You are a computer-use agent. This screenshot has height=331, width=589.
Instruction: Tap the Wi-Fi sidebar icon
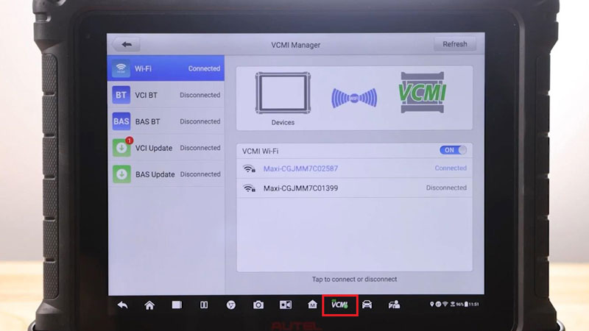point(121,68)
